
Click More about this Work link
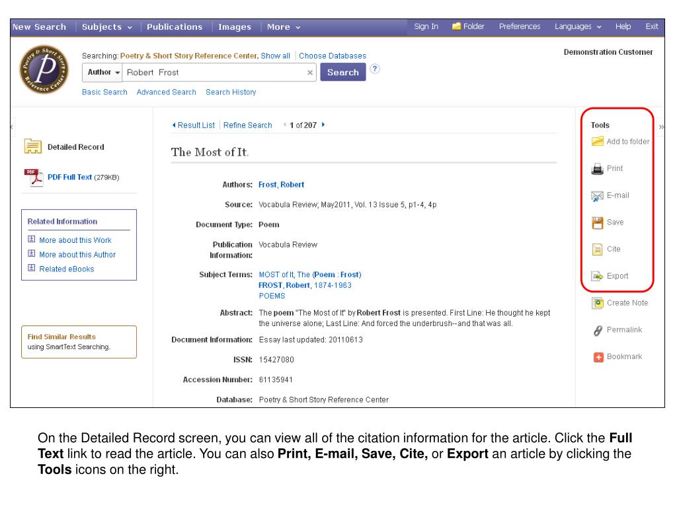click(75, 240)
